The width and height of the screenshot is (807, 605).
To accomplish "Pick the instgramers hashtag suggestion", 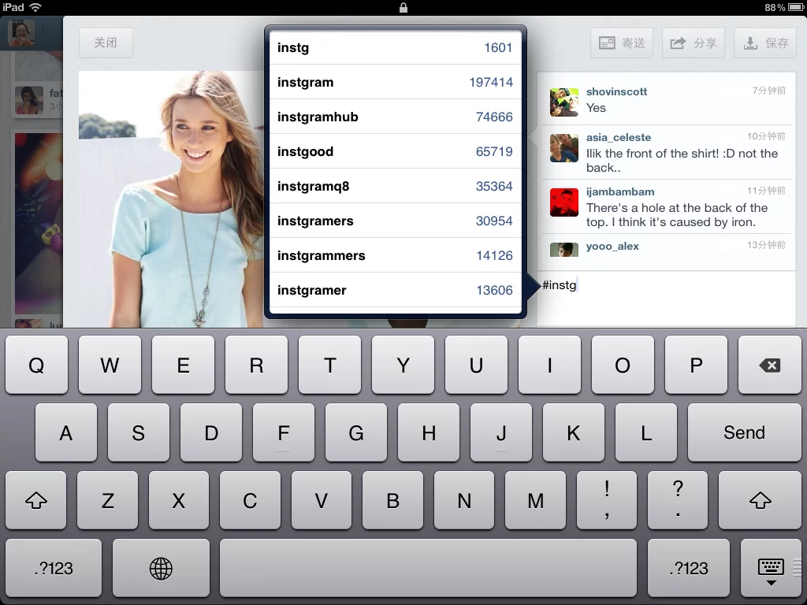I will [396, 221].
